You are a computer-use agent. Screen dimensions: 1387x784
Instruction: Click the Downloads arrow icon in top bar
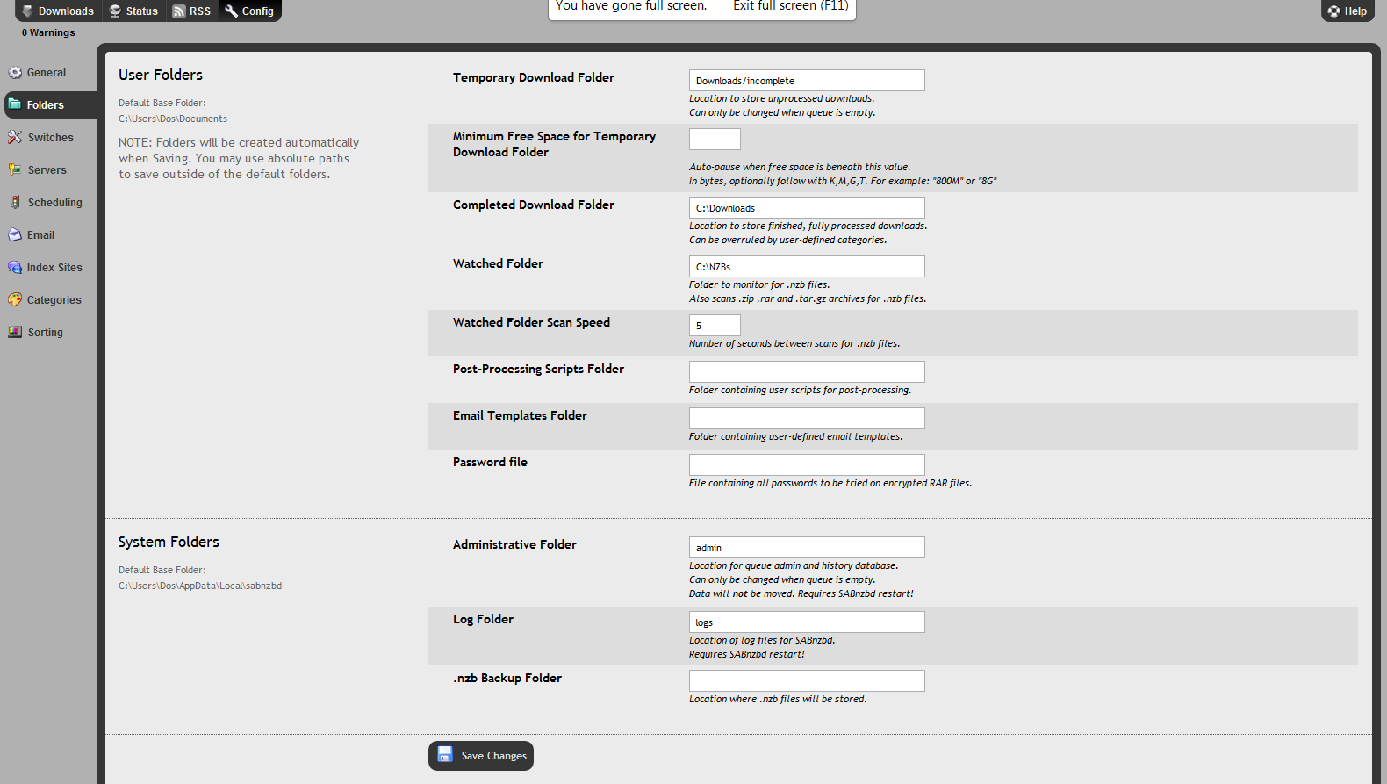[x=27, y=11]
